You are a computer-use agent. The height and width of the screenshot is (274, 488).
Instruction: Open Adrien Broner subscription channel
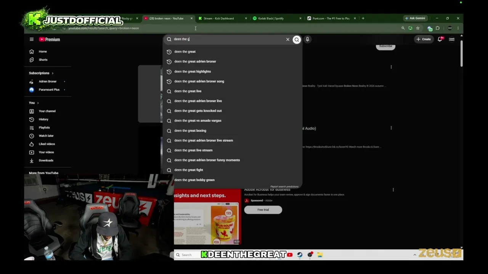47,81
